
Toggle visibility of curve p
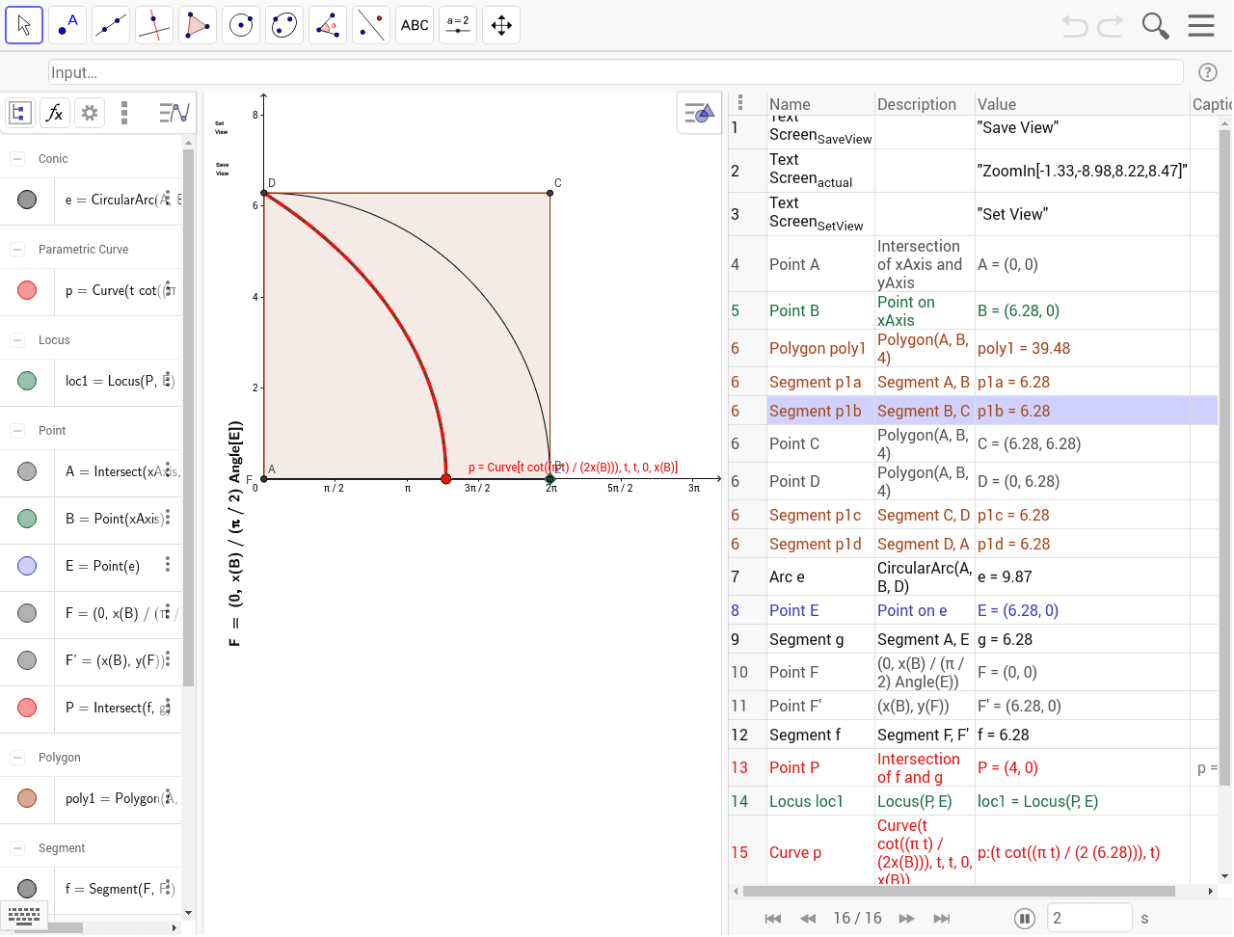27,290
